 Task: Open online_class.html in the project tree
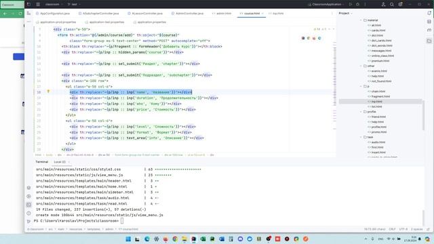381,56
